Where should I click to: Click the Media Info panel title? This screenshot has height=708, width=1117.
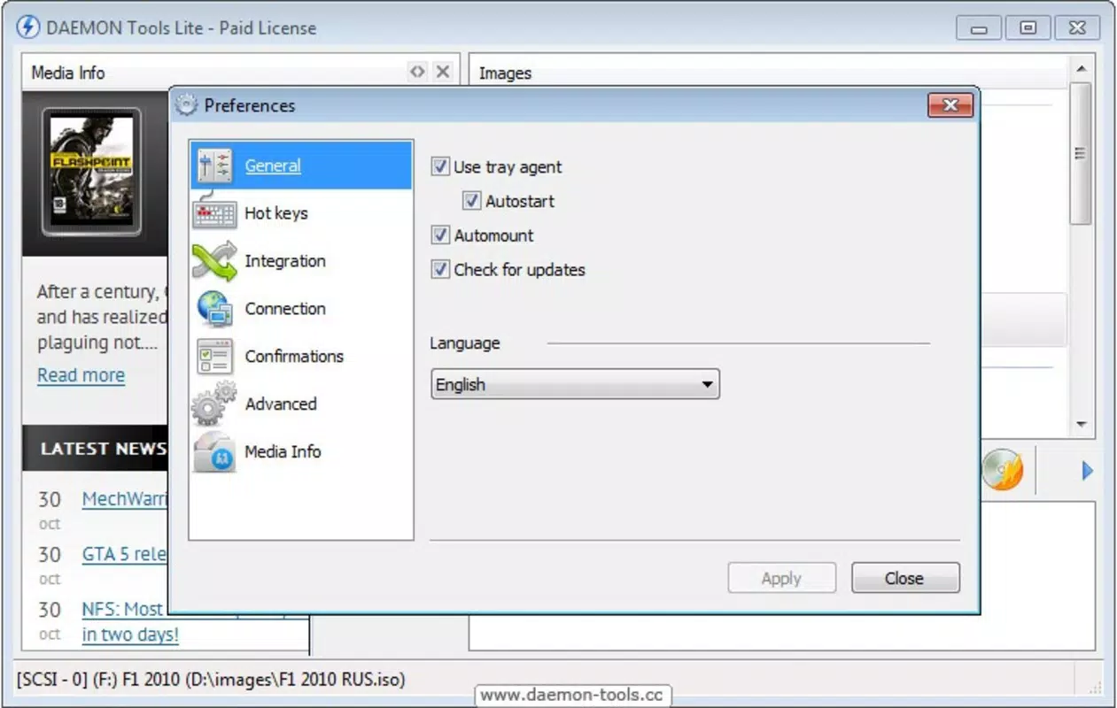click(x=68, y=73)
